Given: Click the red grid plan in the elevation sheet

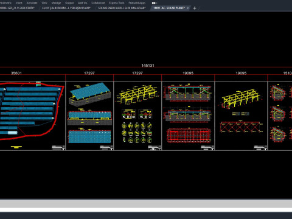Looking at the screenshot, I should (188, 136).
